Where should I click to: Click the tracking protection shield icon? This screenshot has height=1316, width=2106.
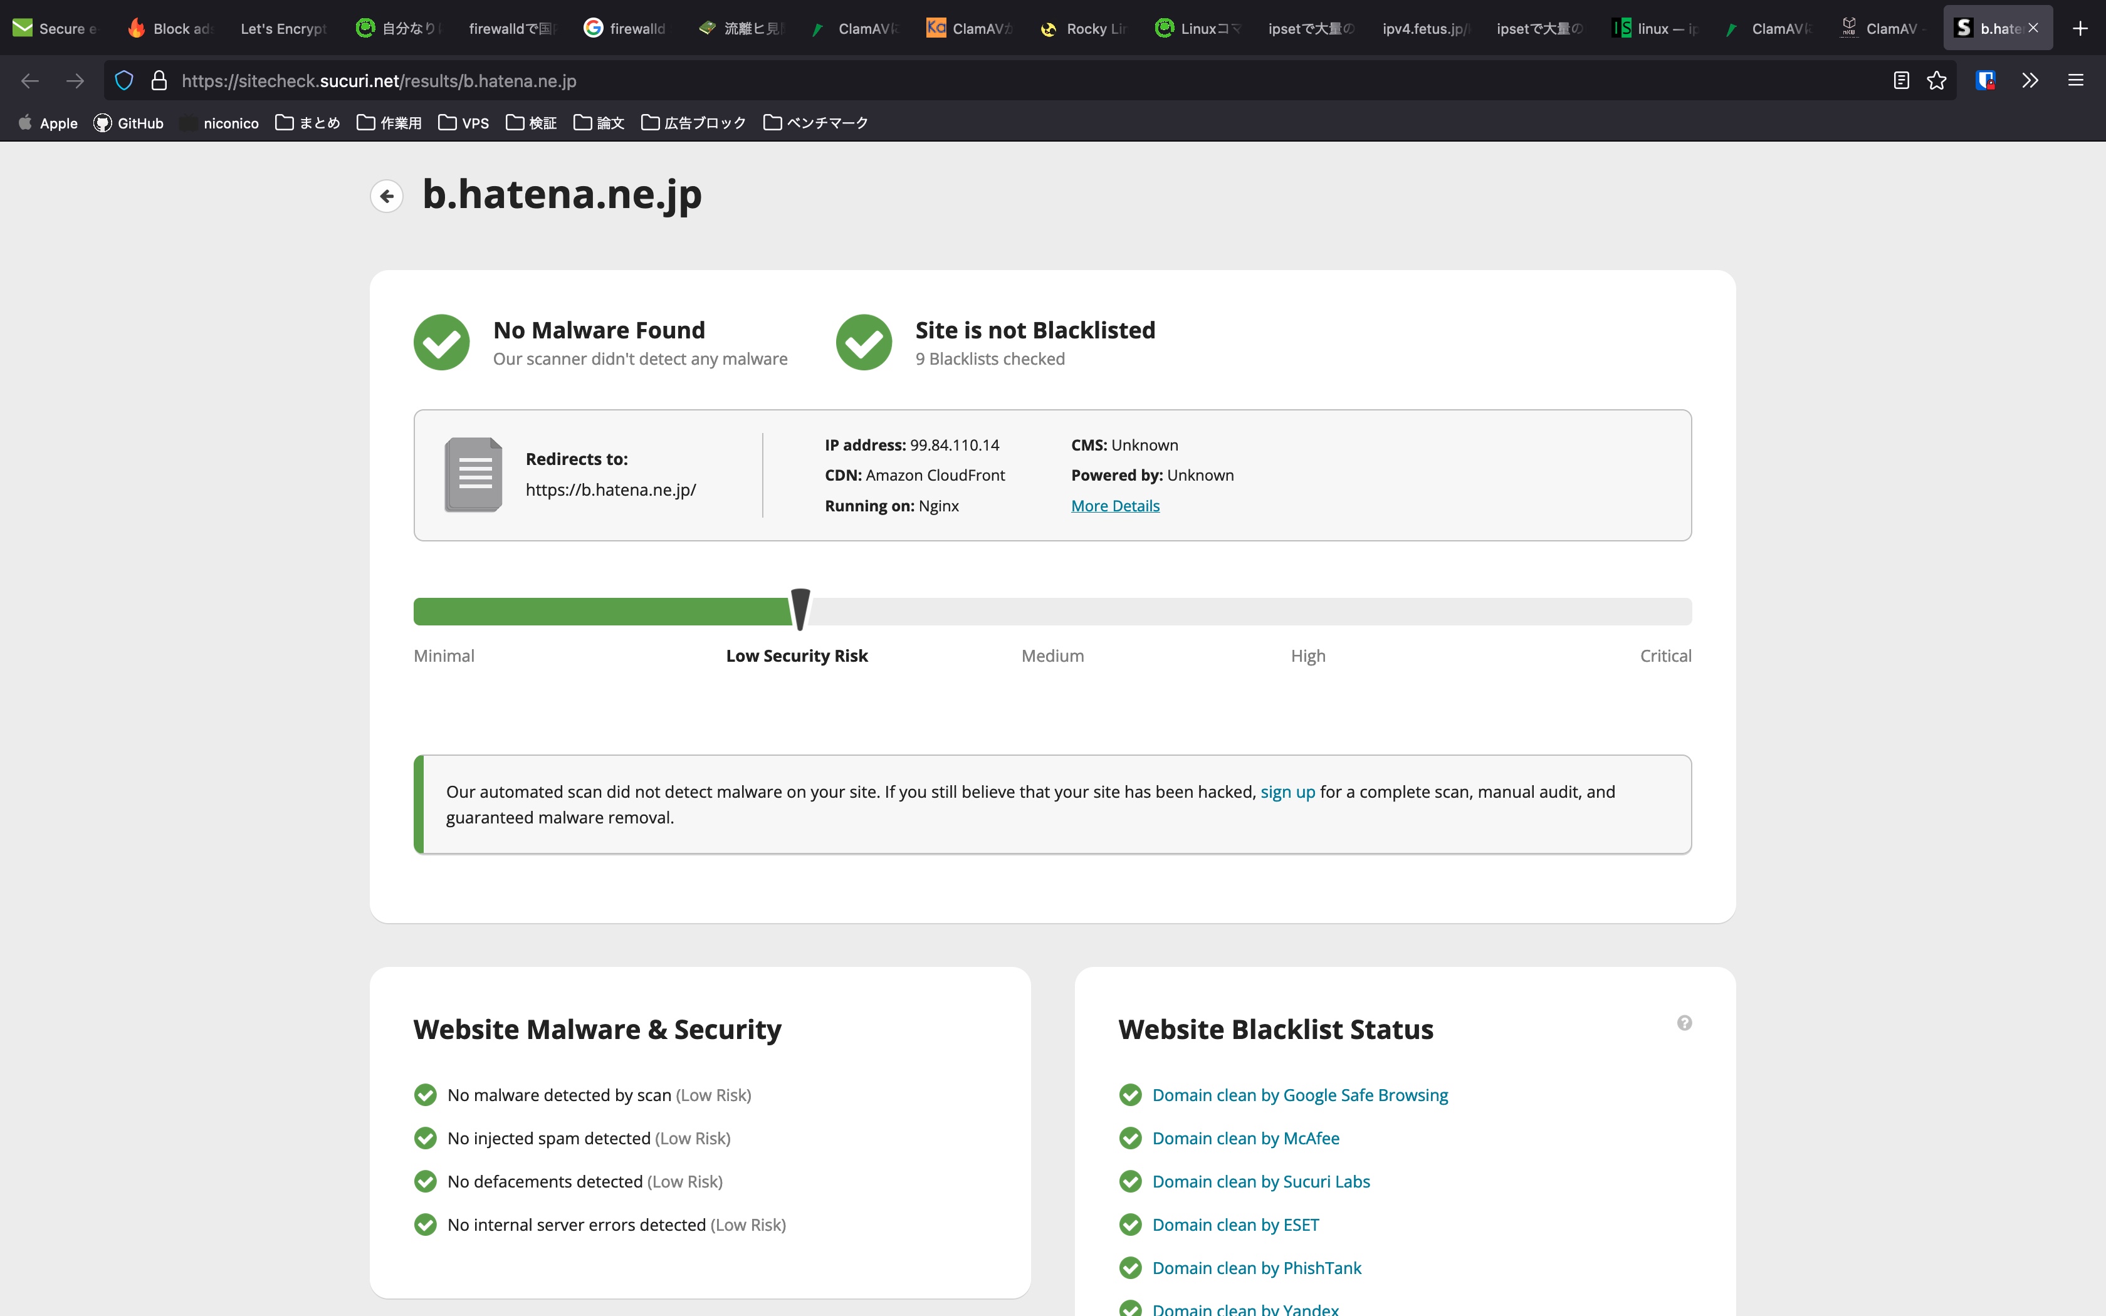[x=123, y=80]
